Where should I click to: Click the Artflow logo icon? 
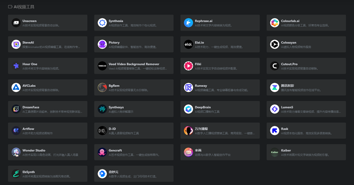click(x=16, y=130)
